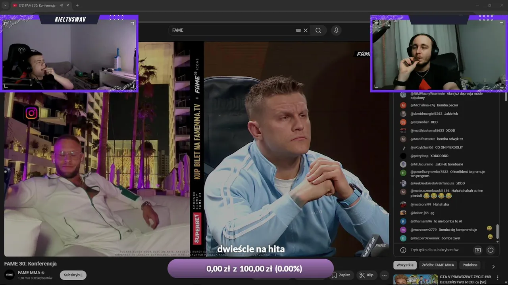Click the FAME 30: Konferencja video title
Image resolution: width=508 pixels, height=285 pixels.
point(31,264)
